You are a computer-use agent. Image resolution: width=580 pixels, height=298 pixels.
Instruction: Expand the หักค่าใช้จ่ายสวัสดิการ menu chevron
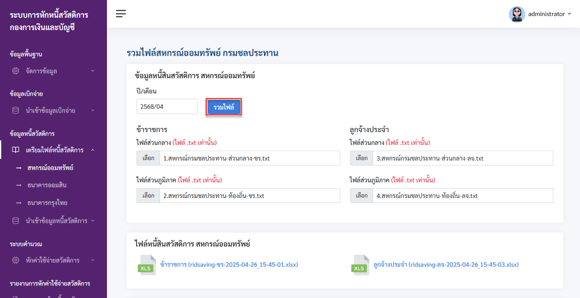[x=93, y=260]
